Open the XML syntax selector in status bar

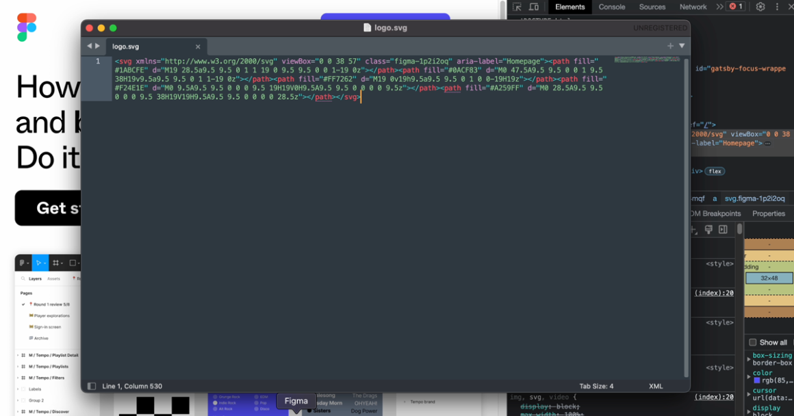[x=655, y=387]
